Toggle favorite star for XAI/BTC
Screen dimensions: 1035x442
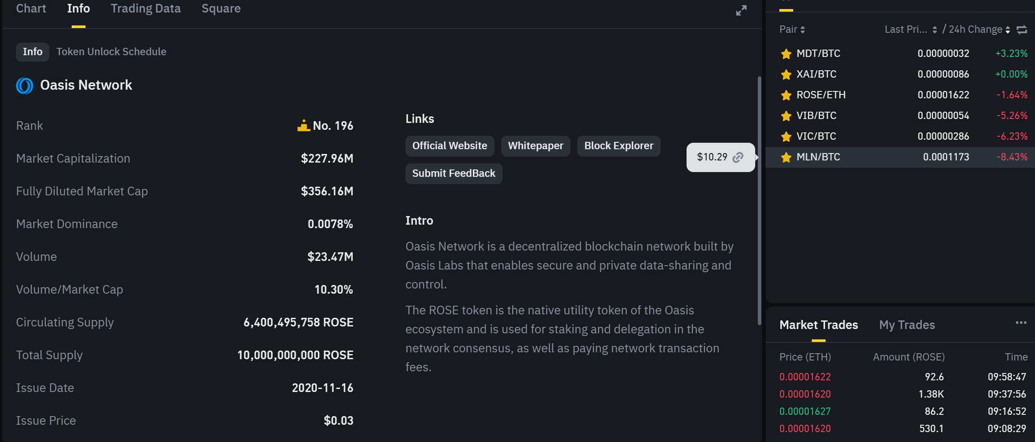[x=786, y=74]
